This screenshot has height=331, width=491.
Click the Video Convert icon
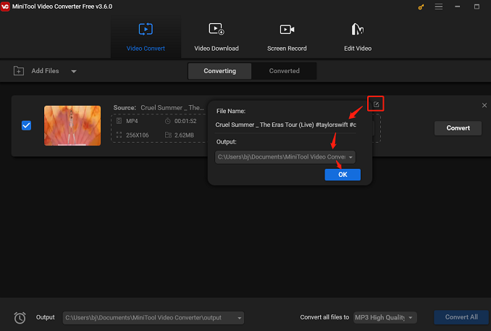146,29
